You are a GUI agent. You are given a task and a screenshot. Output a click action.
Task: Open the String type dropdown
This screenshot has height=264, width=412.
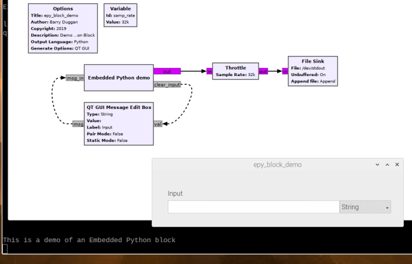(365, 207)
